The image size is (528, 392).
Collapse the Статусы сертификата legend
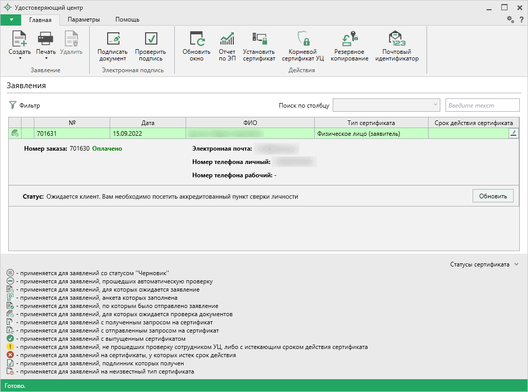516,264
